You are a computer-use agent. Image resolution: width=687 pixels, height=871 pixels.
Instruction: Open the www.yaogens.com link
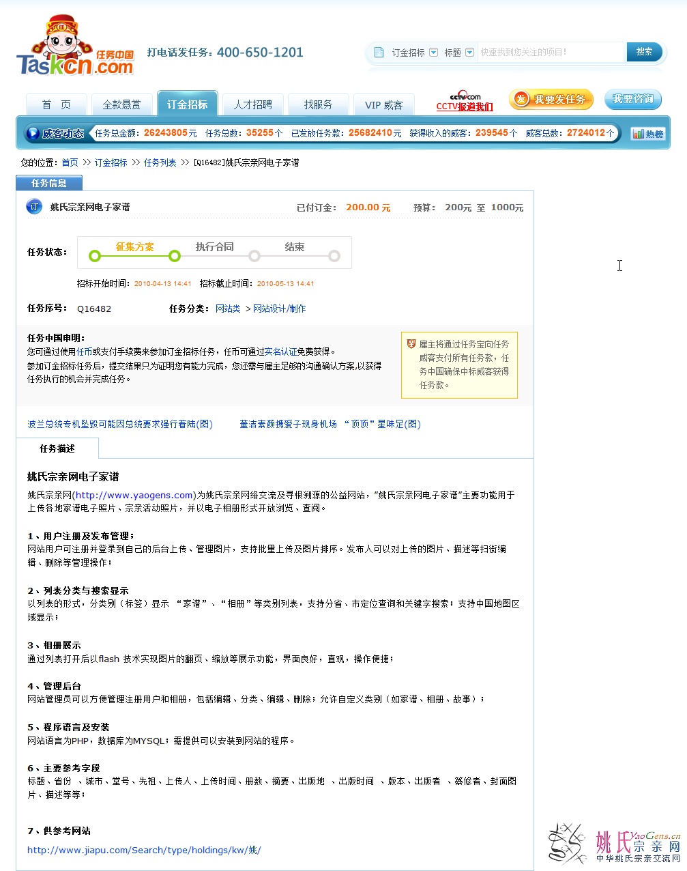coord(134,495)
